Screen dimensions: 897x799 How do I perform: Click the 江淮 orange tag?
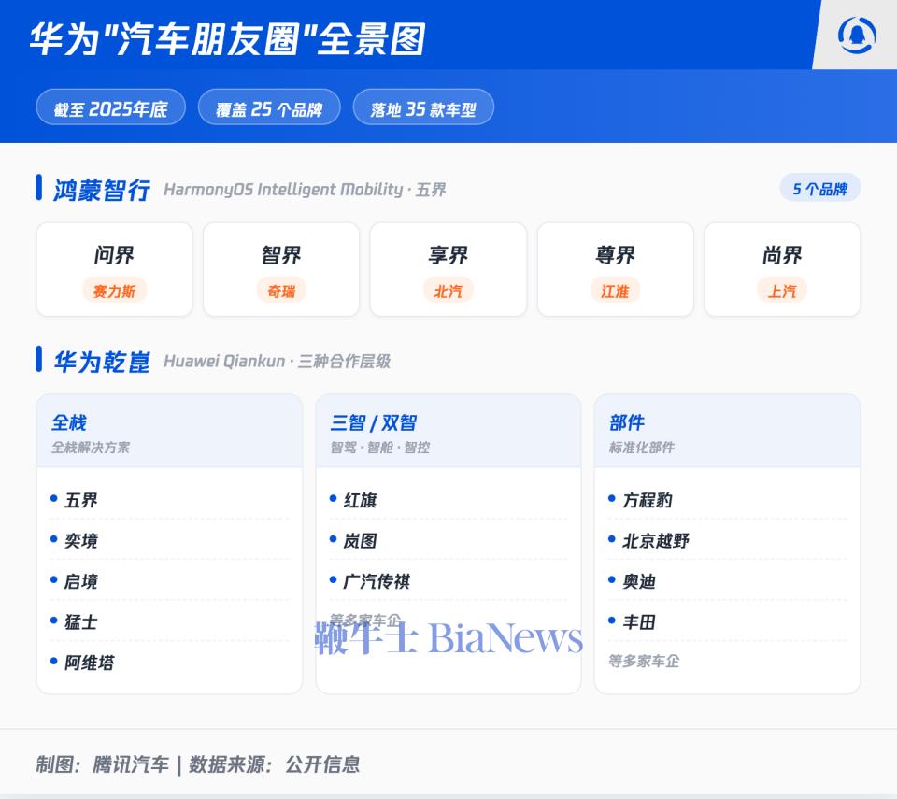pos(615,291)
